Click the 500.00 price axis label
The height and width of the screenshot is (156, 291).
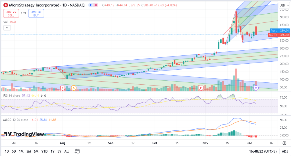pyautogui.click(x=284, y=17)
